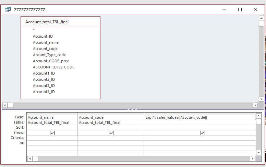Click Sort cell for Expr1 column
This screenshot has width=266, height=167.
[x=200, y=128]
